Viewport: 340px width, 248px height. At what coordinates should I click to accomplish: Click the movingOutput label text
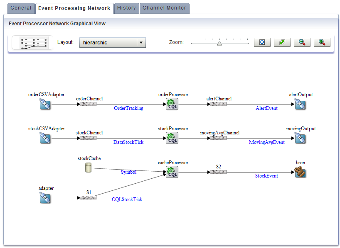[301, 129]
